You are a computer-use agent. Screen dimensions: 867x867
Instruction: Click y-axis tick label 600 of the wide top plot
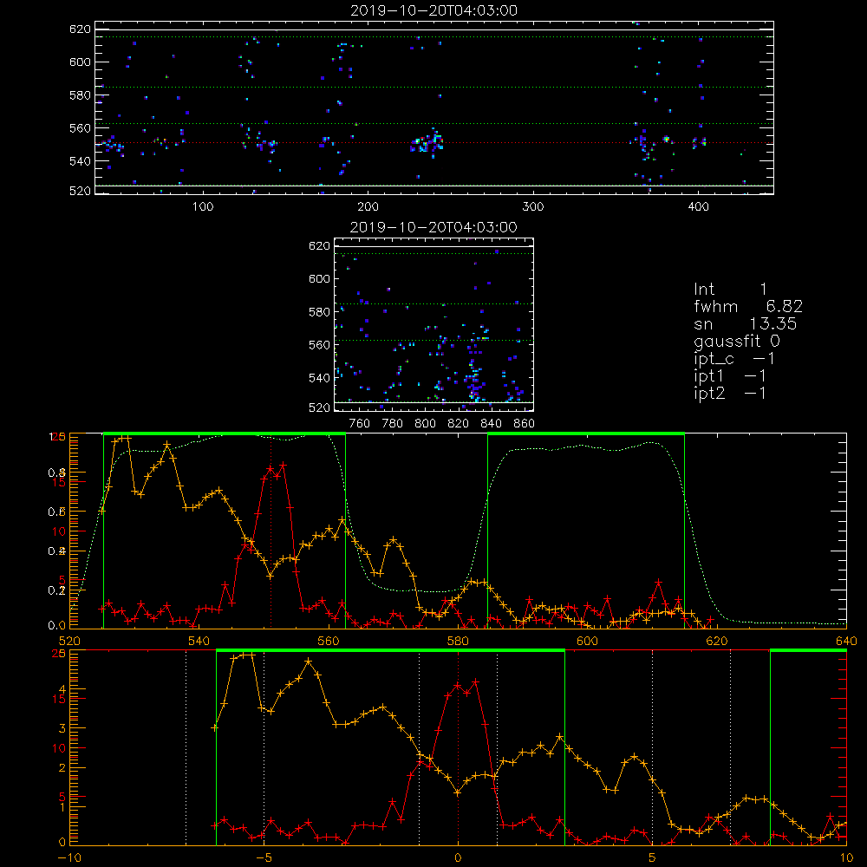tap(80, 62)
